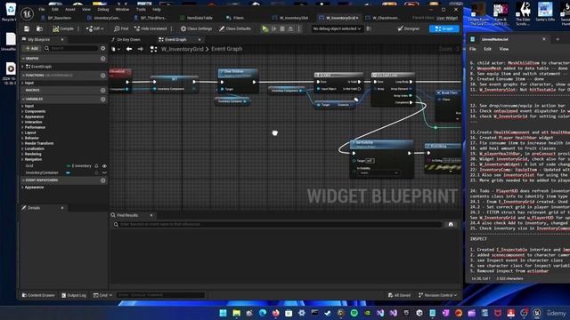Expand the Navigation category
The width and height of the screenshot is (570, 320).
pos(23,159)
